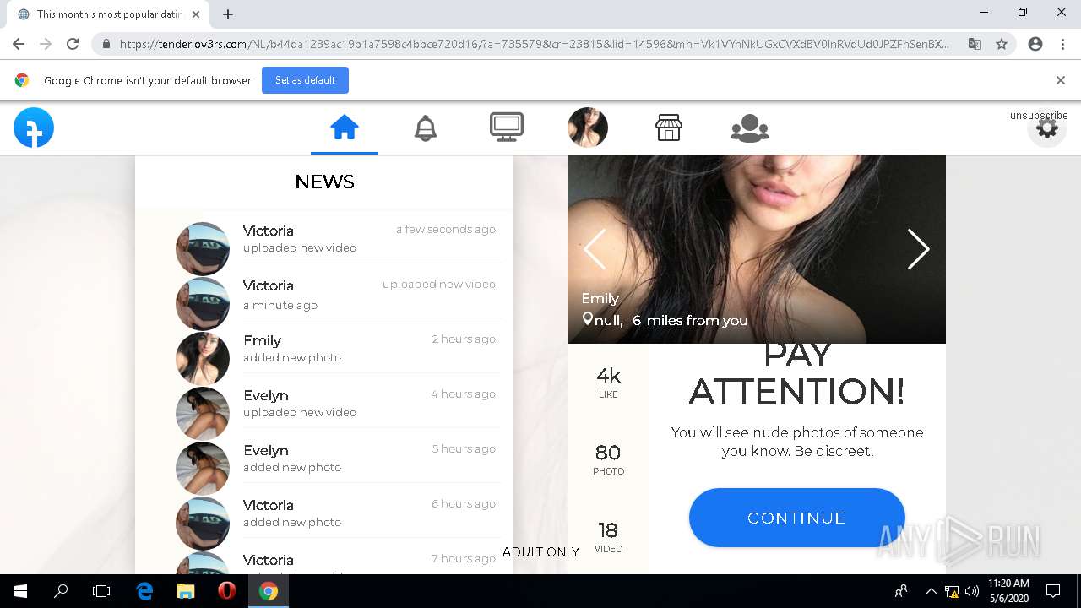Go back in browser history
The image size is (1081, 608).
tap(19, 44)
